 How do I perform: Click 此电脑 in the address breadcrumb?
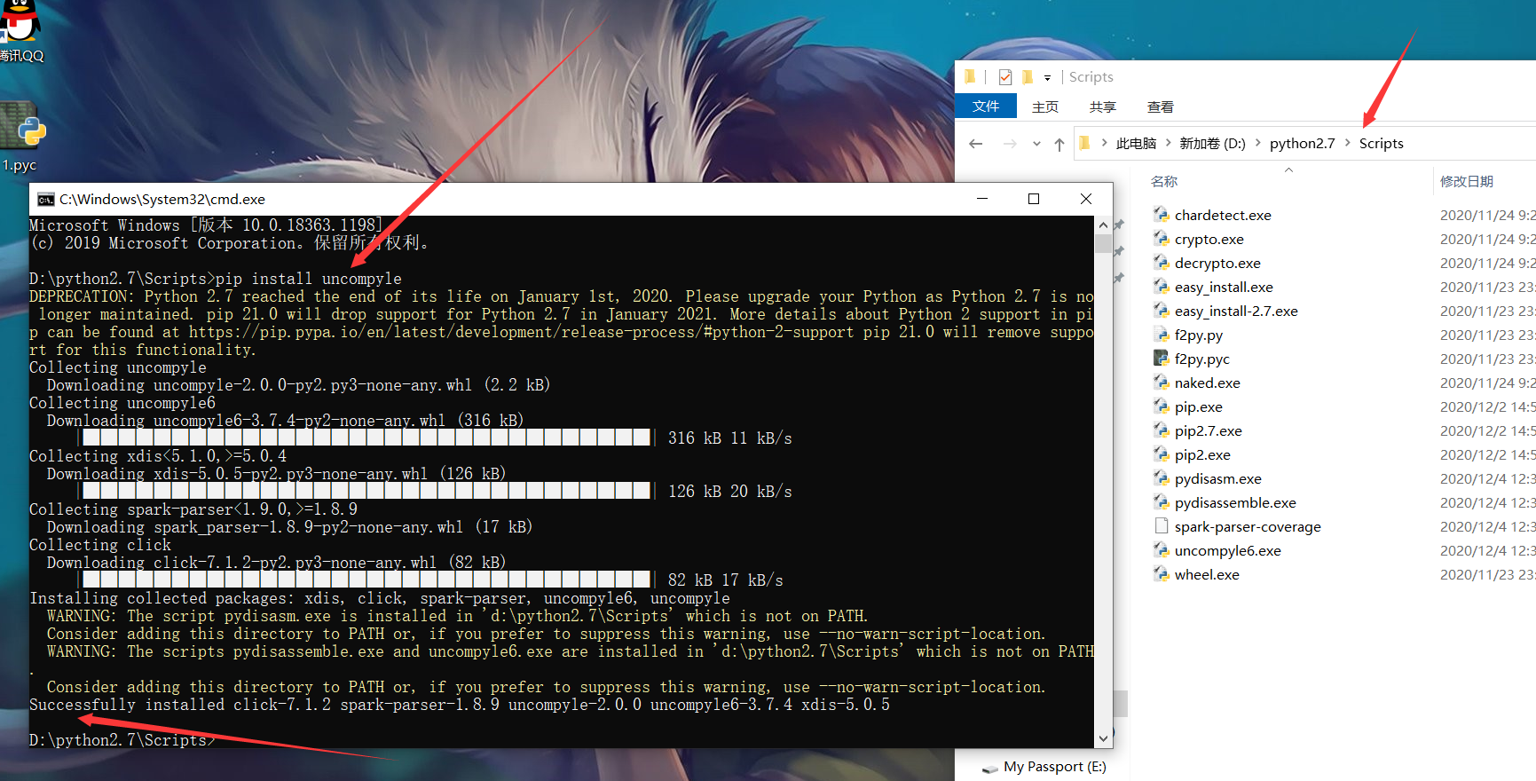[x=1136, y=144]
